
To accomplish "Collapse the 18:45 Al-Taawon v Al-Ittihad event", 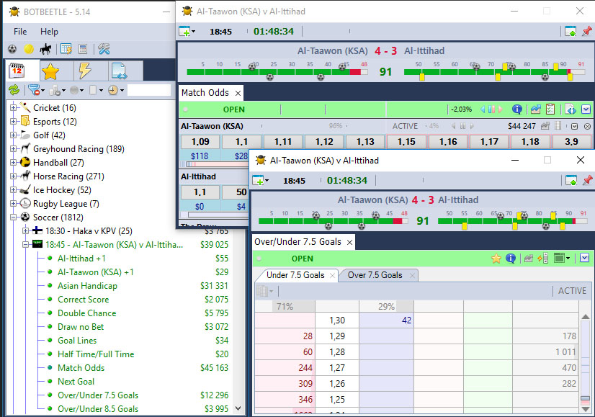I will tap(25, 244).
